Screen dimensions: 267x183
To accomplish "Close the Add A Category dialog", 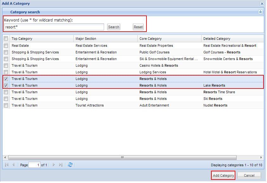I will (262, 4).
